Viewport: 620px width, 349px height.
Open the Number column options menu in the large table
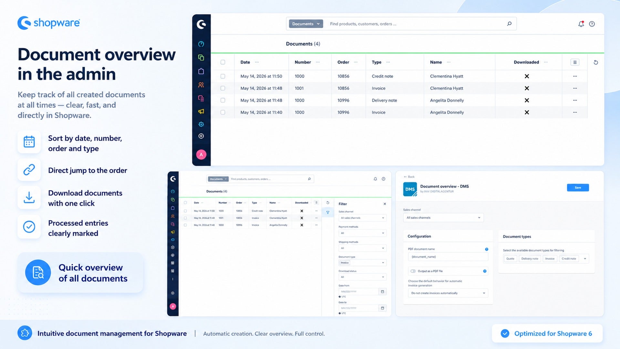(x=318, y=62)
